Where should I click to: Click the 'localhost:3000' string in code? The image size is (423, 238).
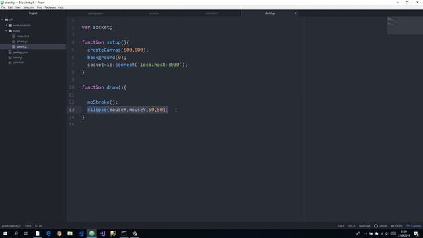[x=160, y=65]
